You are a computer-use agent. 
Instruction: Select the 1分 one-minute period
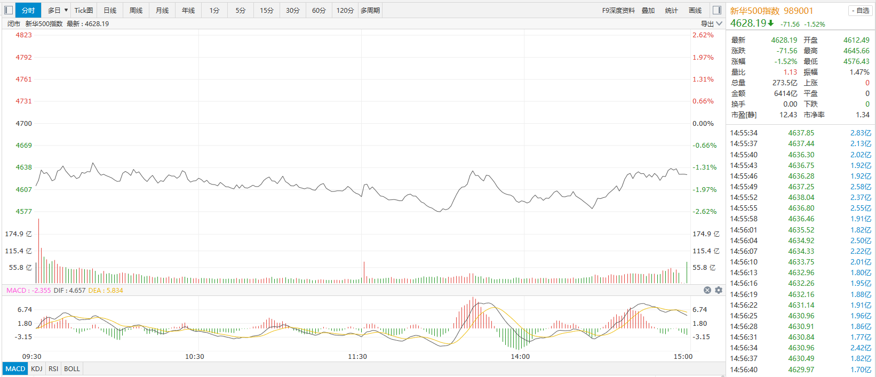coord(214,10)
